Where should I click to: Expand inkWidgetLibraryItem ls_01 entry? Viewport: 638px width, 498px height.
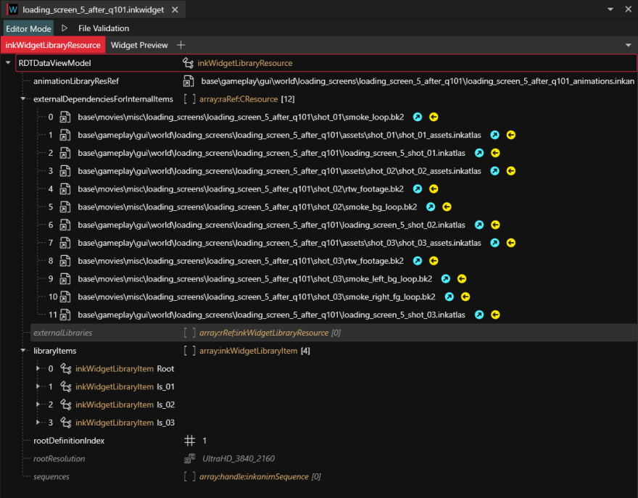pos(38,386)
